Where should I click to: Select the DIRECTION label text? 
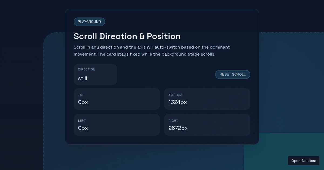pos(87,69)
